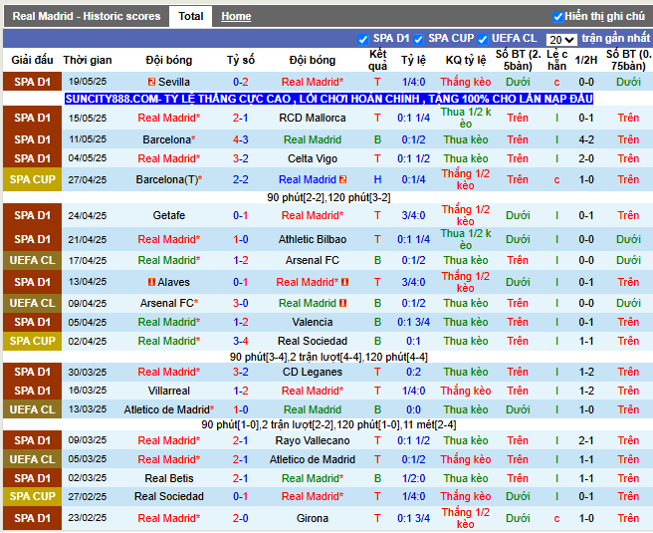Click Arsenal FC* in the 09/04/25 row

(168, 303)
